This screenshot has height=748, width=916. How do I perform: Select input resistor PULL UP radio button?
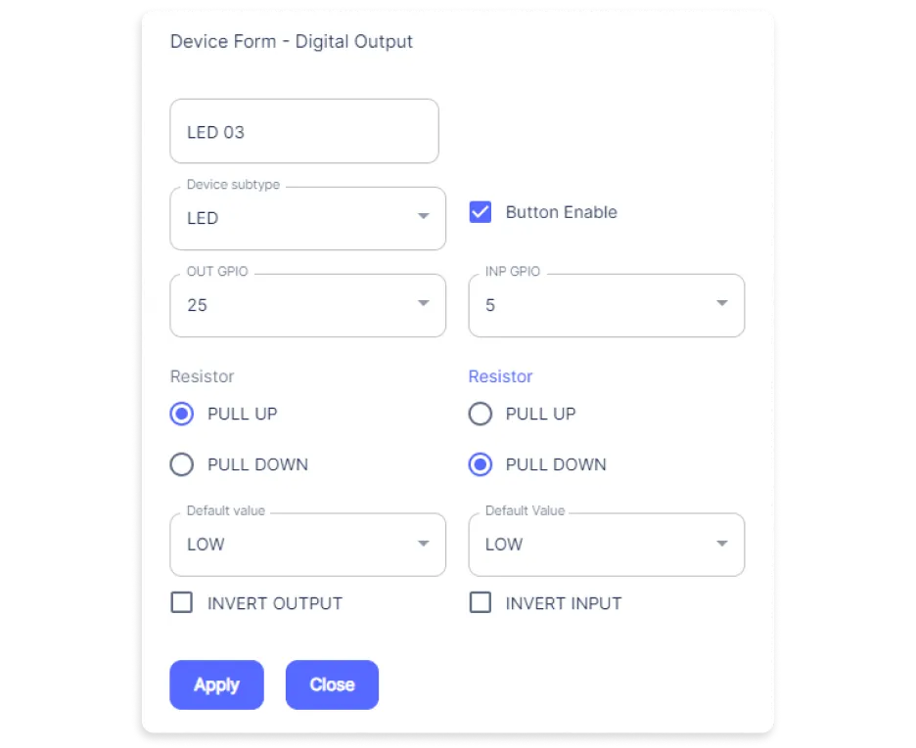click(481, 414)
